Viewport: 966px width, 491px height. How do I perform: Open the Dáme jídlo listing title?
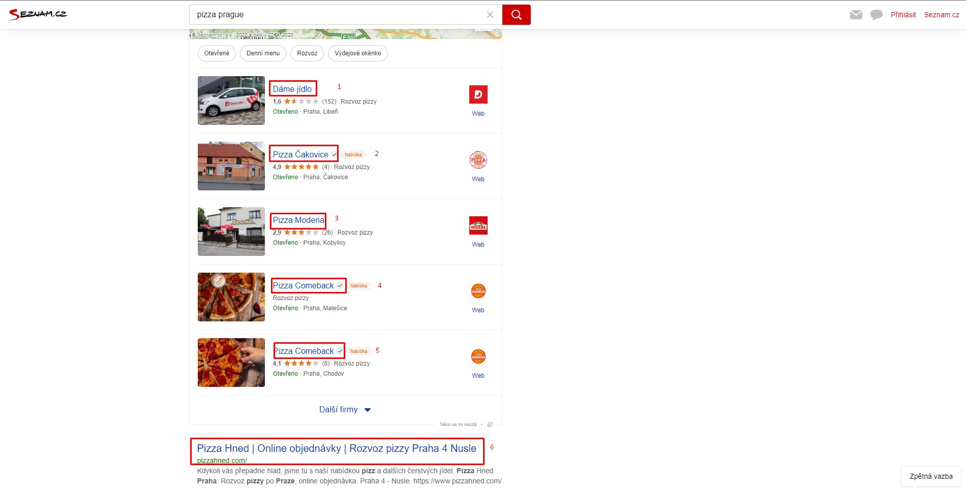(x=292, y=89)
